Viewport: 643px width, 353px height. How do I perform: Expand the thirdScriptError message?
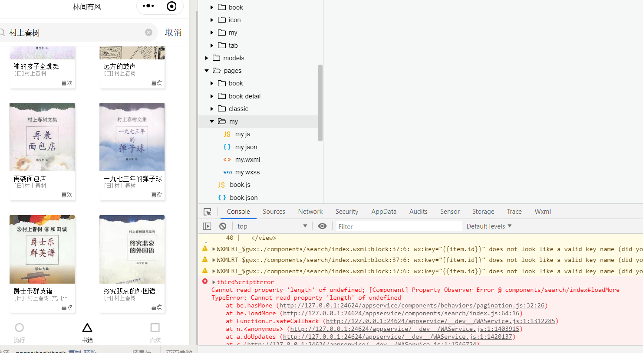tap(214, 282)
